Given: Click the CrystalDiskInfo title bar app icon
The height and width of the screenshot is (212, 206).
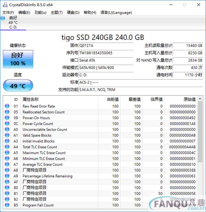Looking at the screenshot, I should click(x=5, y=5).
